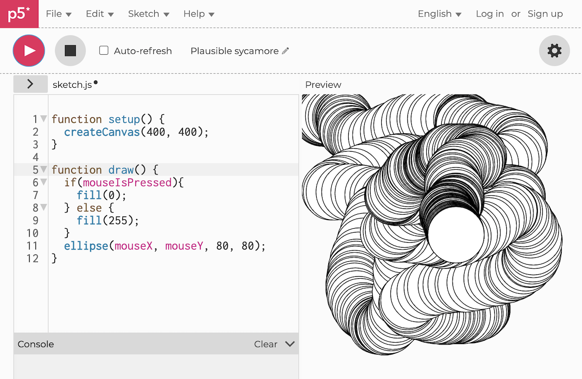
Task: Click the Log in link
Action: pos(489,14)
